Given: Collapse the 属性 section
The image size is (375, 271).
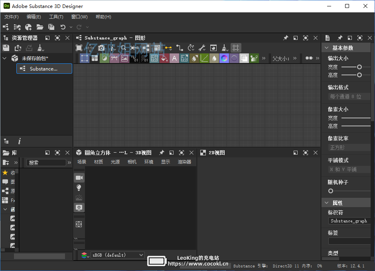Looking at the screenshot, I should pos(327,203).
